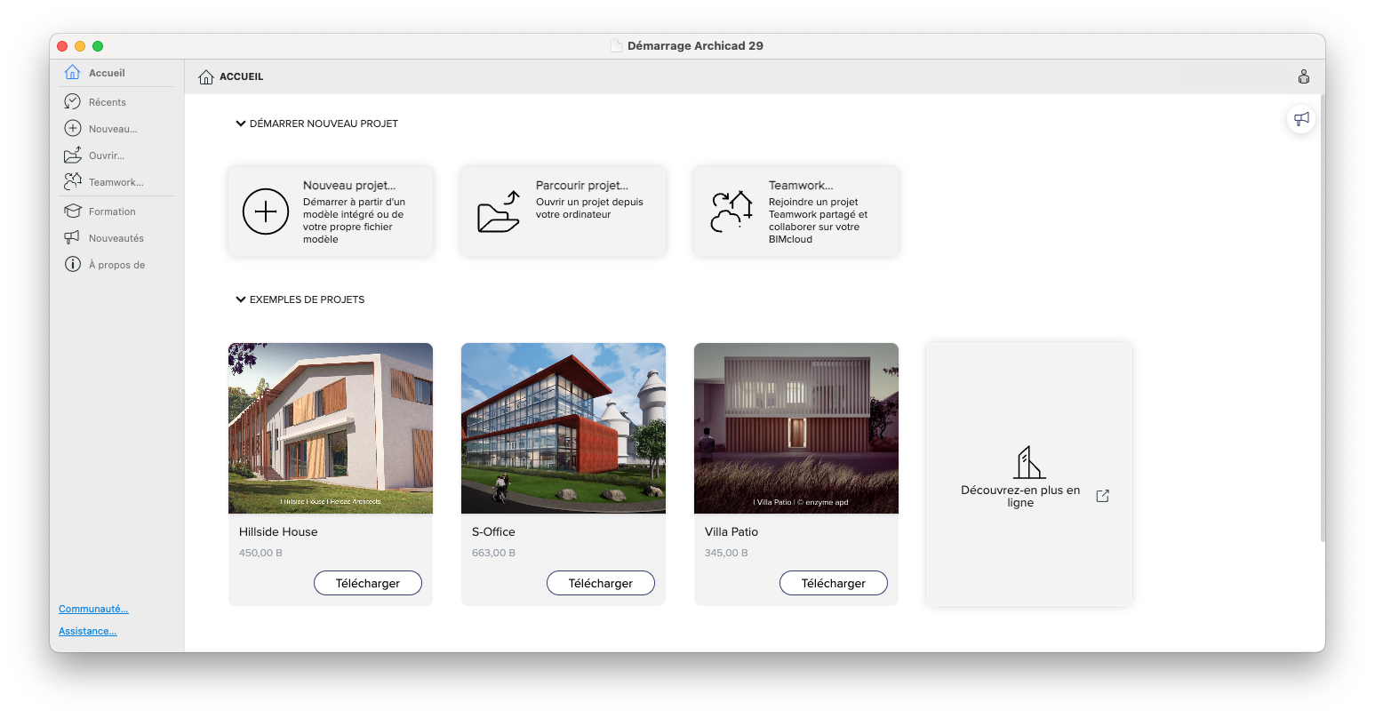The height and width of the screenshot is (718, 1375).
Task: Download the S-Office project
Action: pos(601,583)
